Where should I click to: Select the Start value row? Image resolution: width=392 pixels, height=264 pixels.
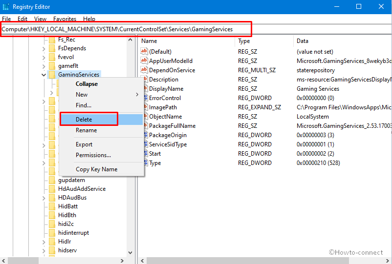[155, 154]
